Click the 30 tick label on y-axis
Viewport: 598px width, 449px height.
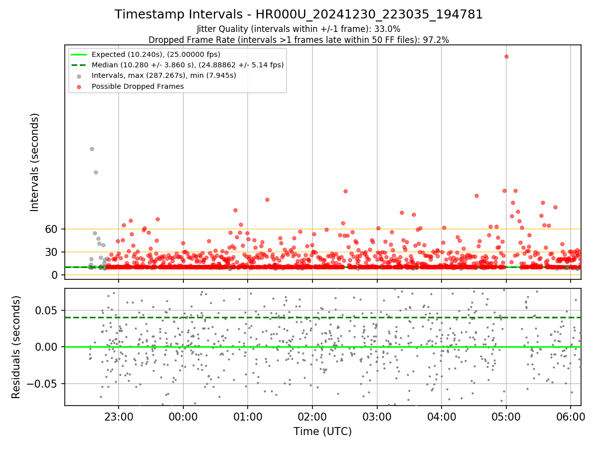click(x=52, y=252)
